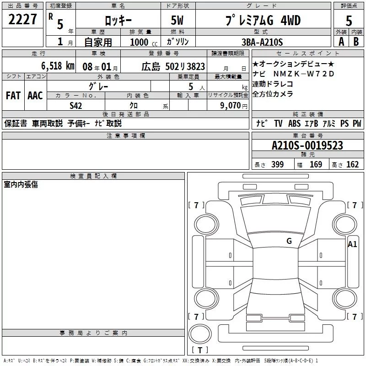Click the 注意事項欄 header
The width and height of the screenshot is (366, 366).
[x=125, y=135]
